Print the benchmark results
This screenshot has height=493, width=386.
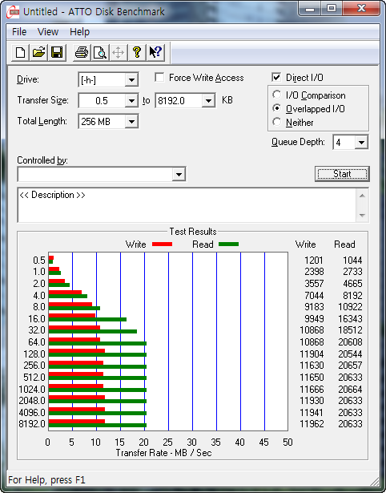coord(82,52)
